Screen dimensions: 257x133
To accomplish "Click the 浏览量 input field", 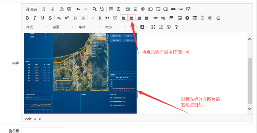I will [43, 130].
